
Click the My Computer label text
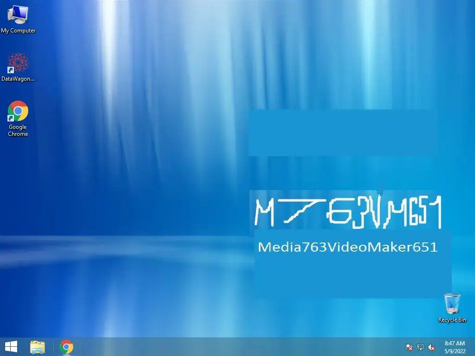pyautogui.click(x=18, y=31)
